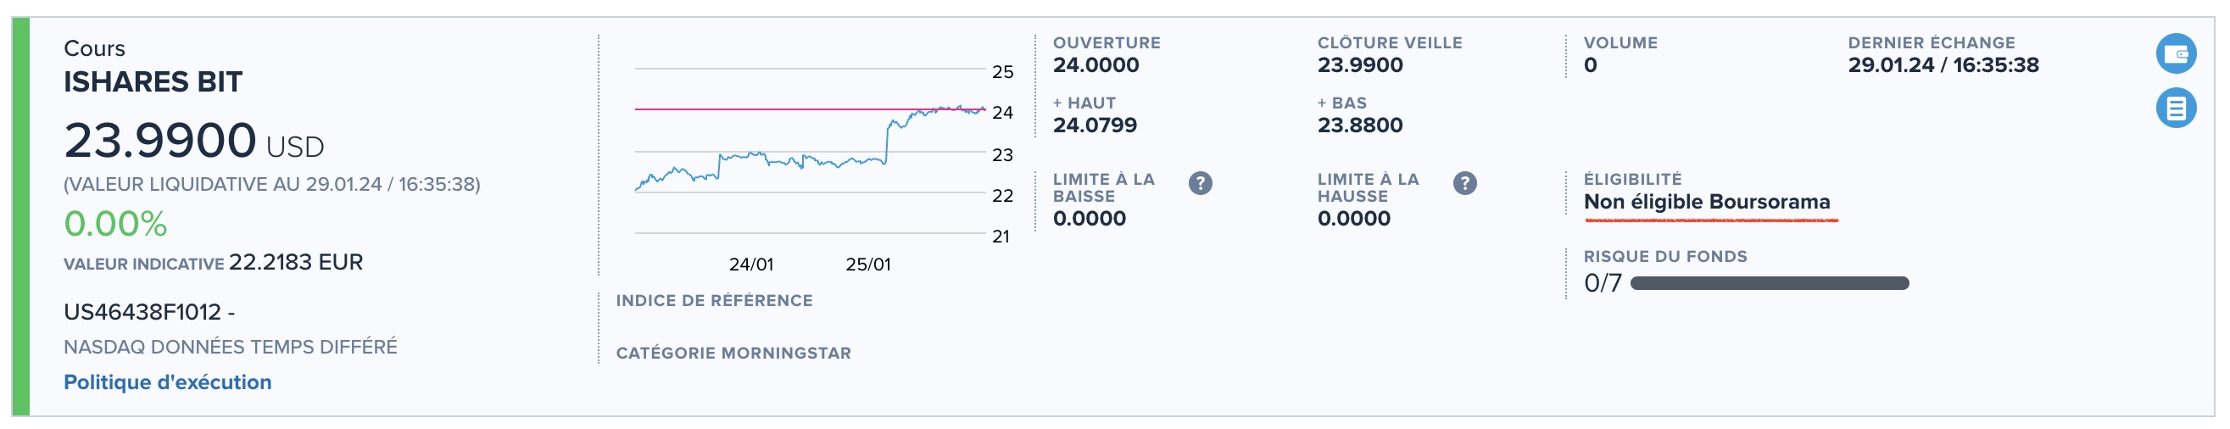Click the Clôture veille value 23.9900
Screen dimensions: 2230x429
tap(1359, 66)
